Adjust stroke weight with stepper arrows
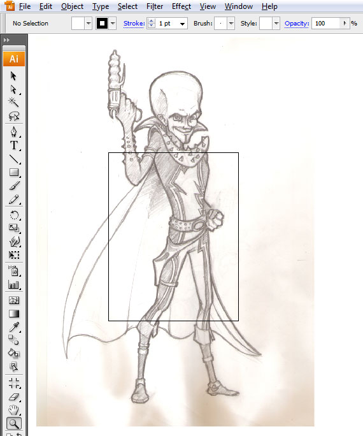363x436 pixels. tap(151, 24)
